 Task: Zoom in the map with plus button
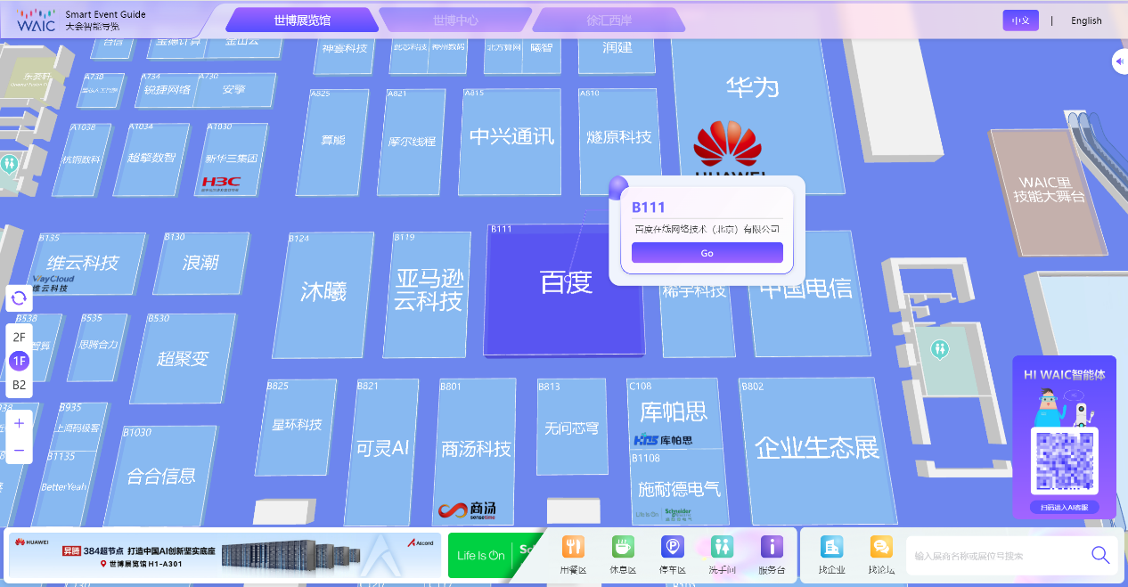(x=19, y=421)
